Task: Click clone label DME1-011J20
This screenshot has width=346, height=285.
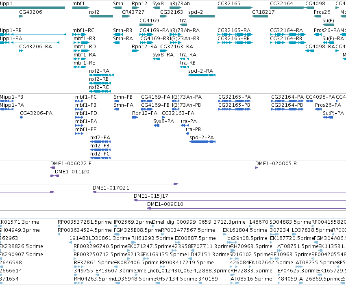Action: [72, 171]
